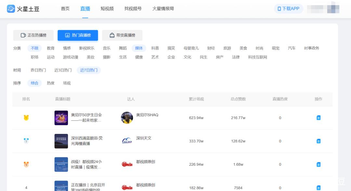Select 媒体 category filter

139,48
